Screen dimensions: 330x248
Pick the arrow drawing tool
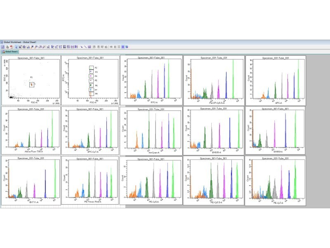(x=81, y=47)
